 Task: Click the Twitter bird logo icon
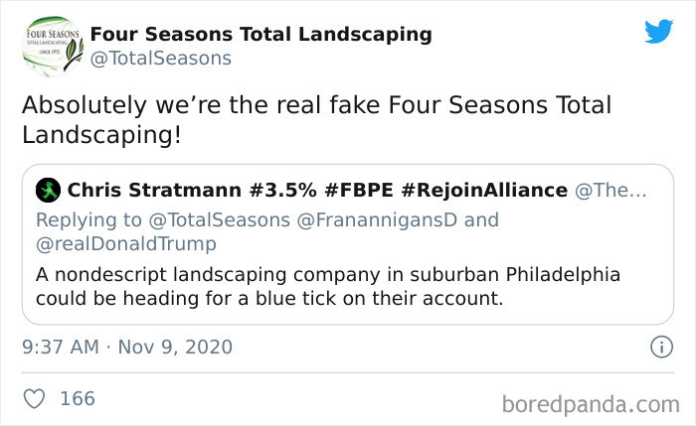point(658,31)
